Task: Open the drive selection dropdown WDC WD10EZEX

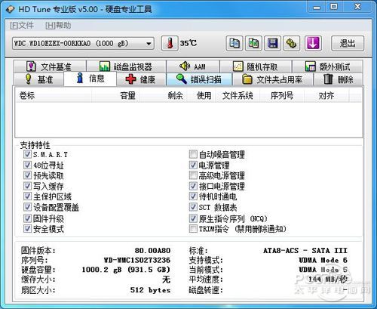Action: pos(83,44)
